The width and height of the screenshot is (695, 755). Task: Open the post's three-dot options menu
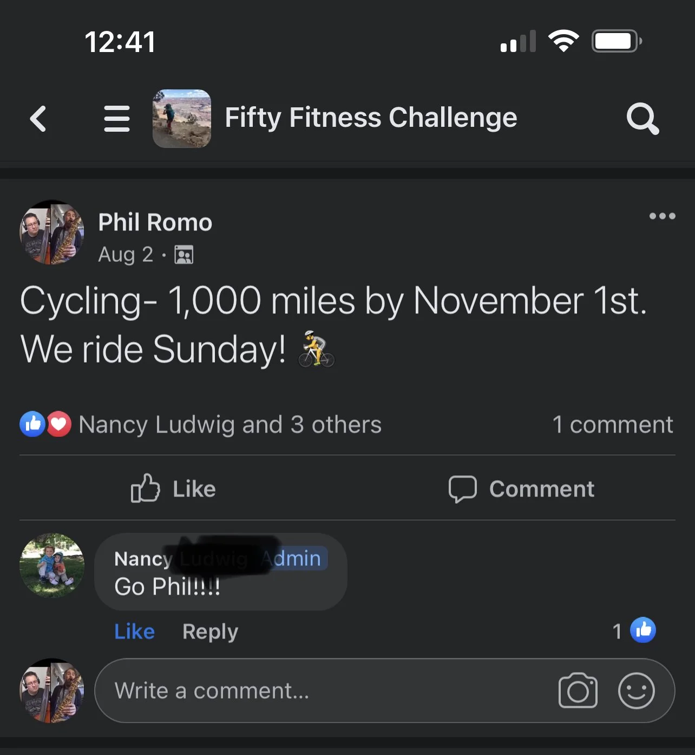tap(662, 216)
